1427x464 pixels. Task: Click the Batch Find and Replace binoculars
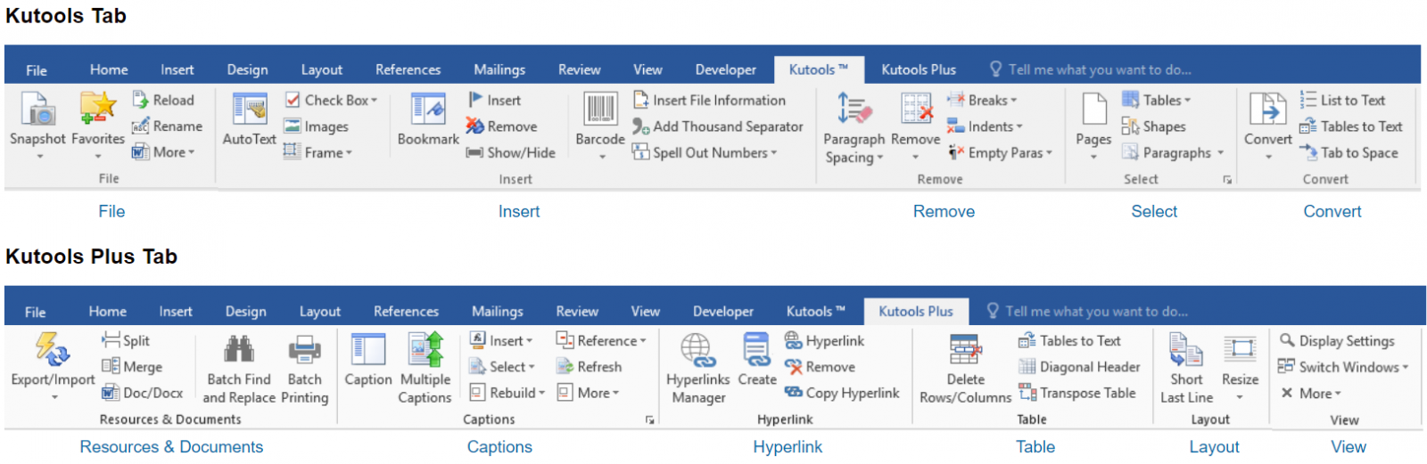[x=239, y=350]
